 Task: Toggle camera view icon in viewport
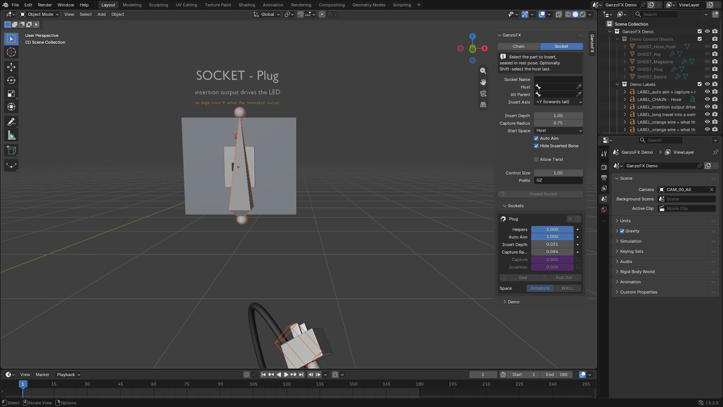483,93
